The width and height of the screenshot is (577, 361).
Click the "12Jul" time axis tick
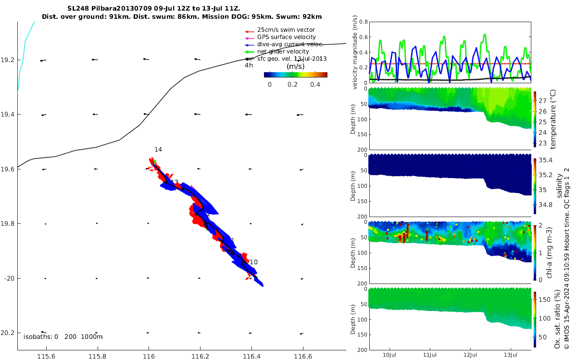point(470,355)
